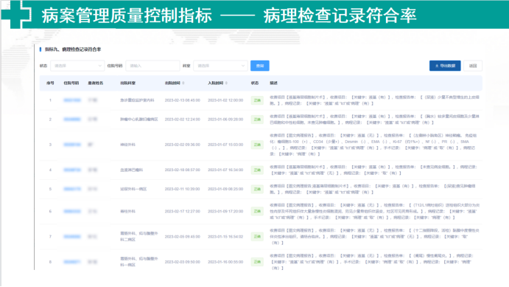Click admission time 2023-01-15 16:54:02
Viewport: 509px width, 287px height.
pos(225,237)
